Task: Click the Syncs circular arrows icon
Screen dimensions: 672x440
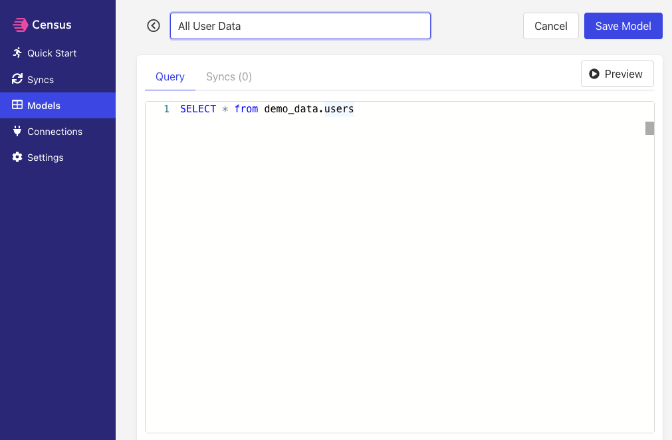Action: (x=17, y=79)
